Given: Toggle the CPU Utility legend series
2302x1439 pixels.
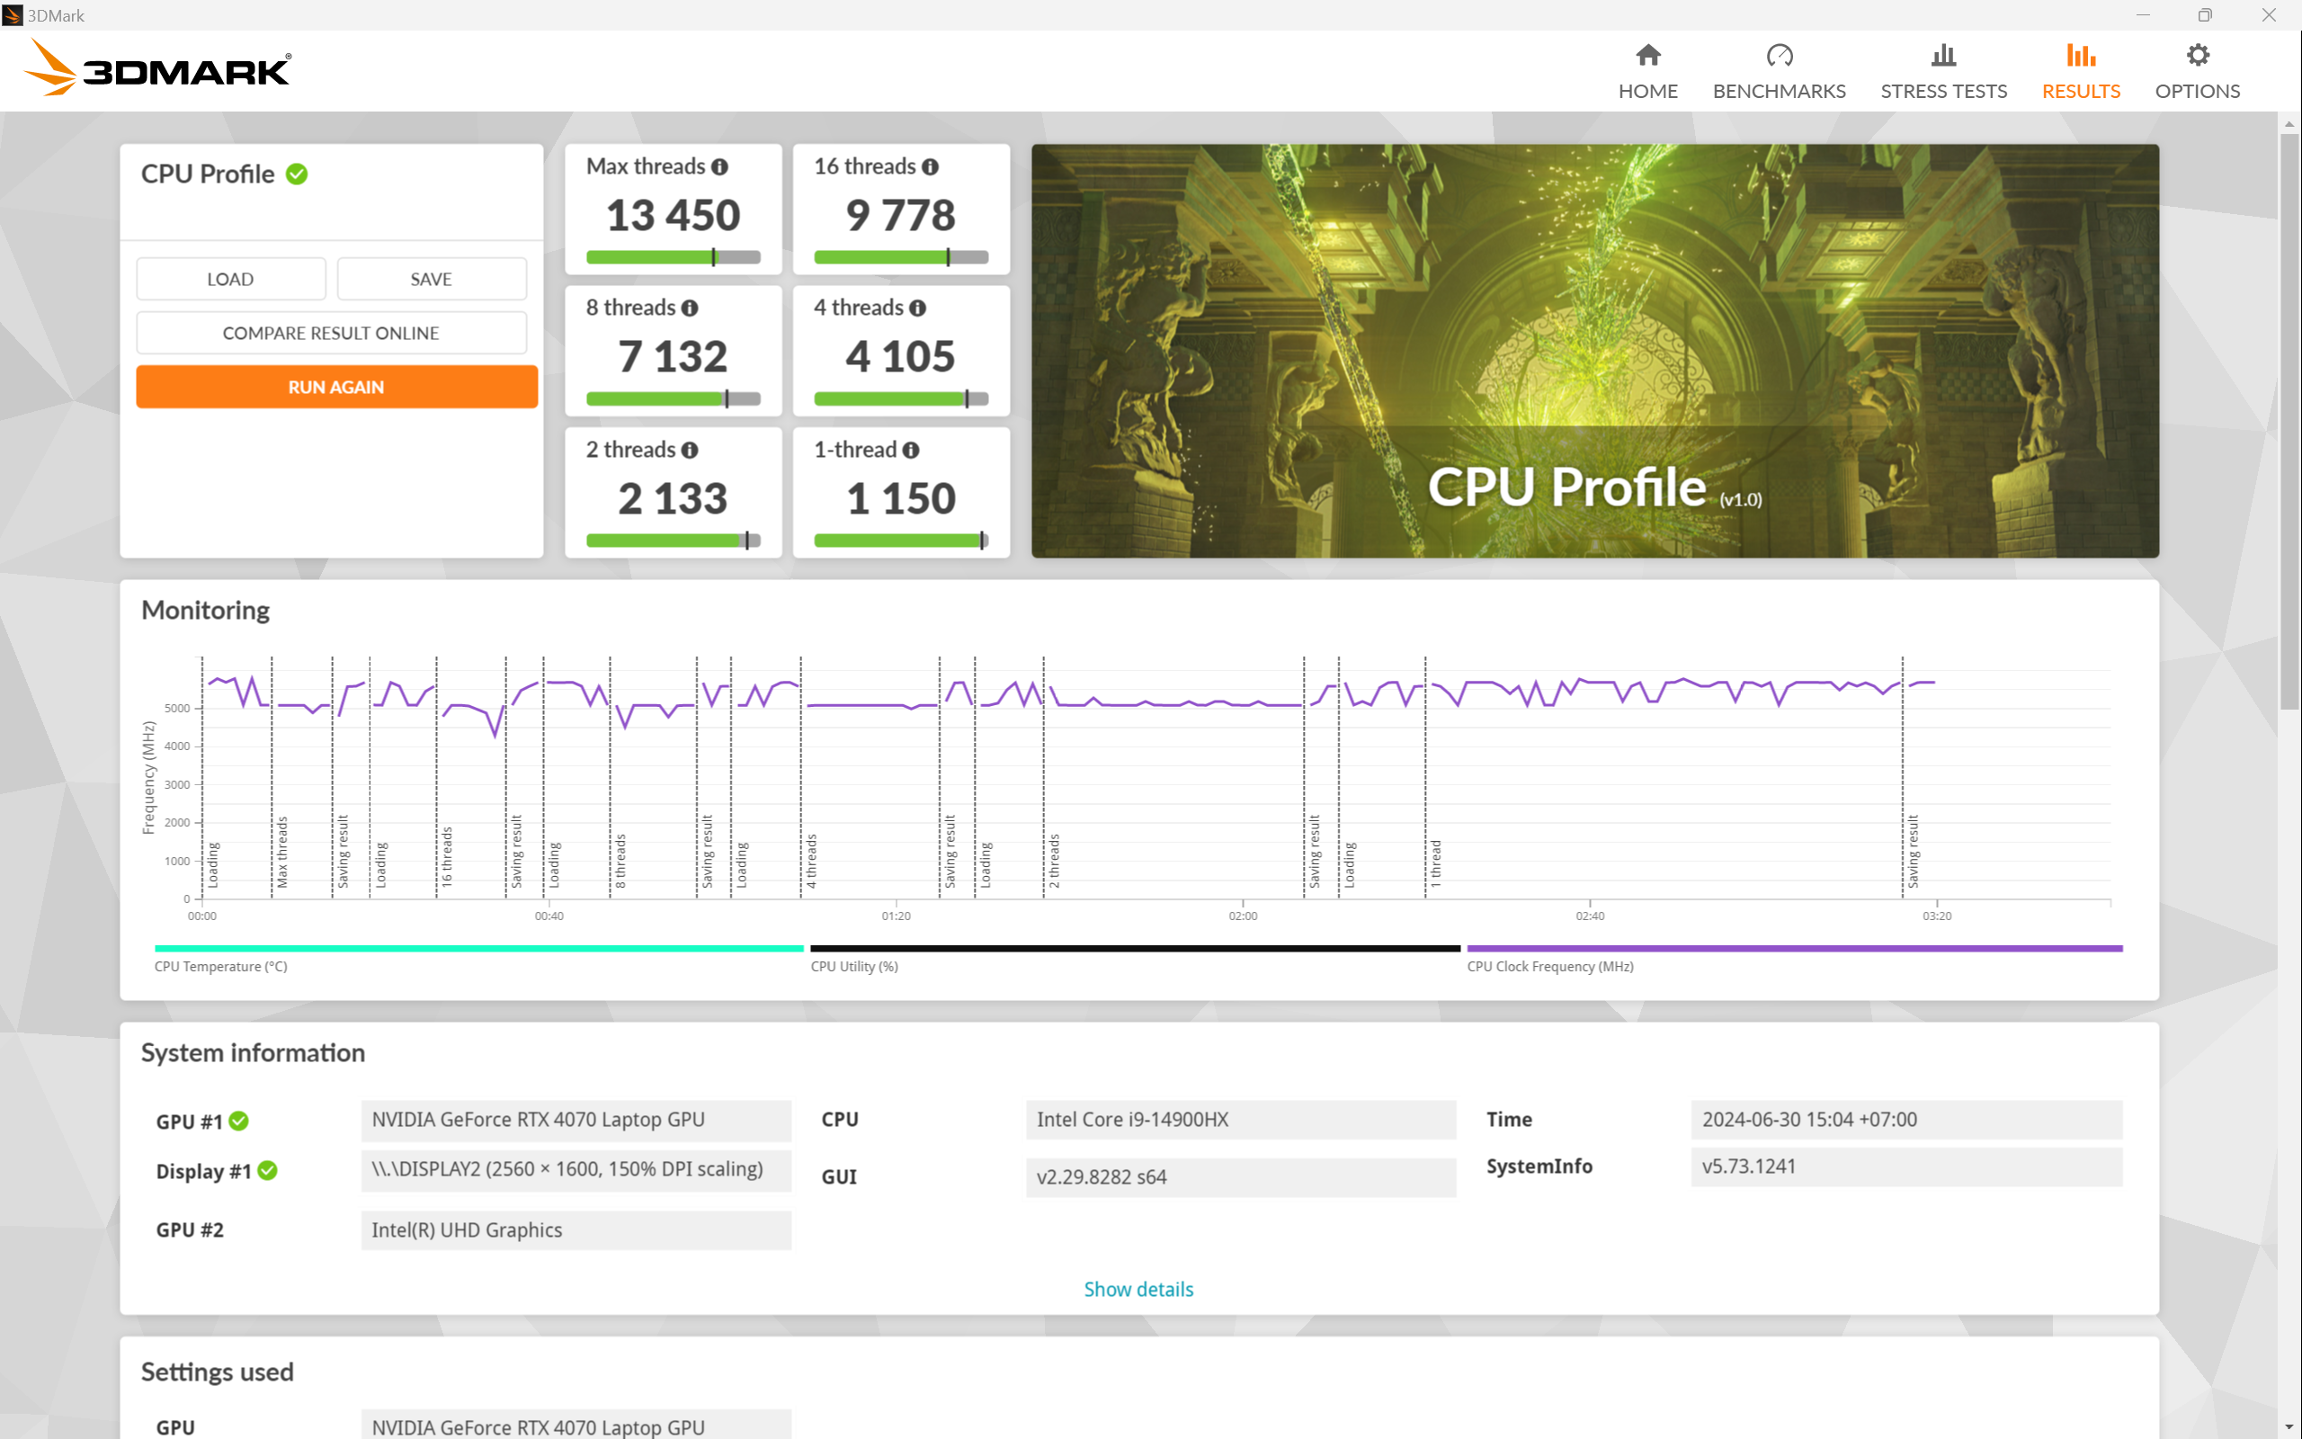Looking at the screenshot, I should click(1135, 958).
